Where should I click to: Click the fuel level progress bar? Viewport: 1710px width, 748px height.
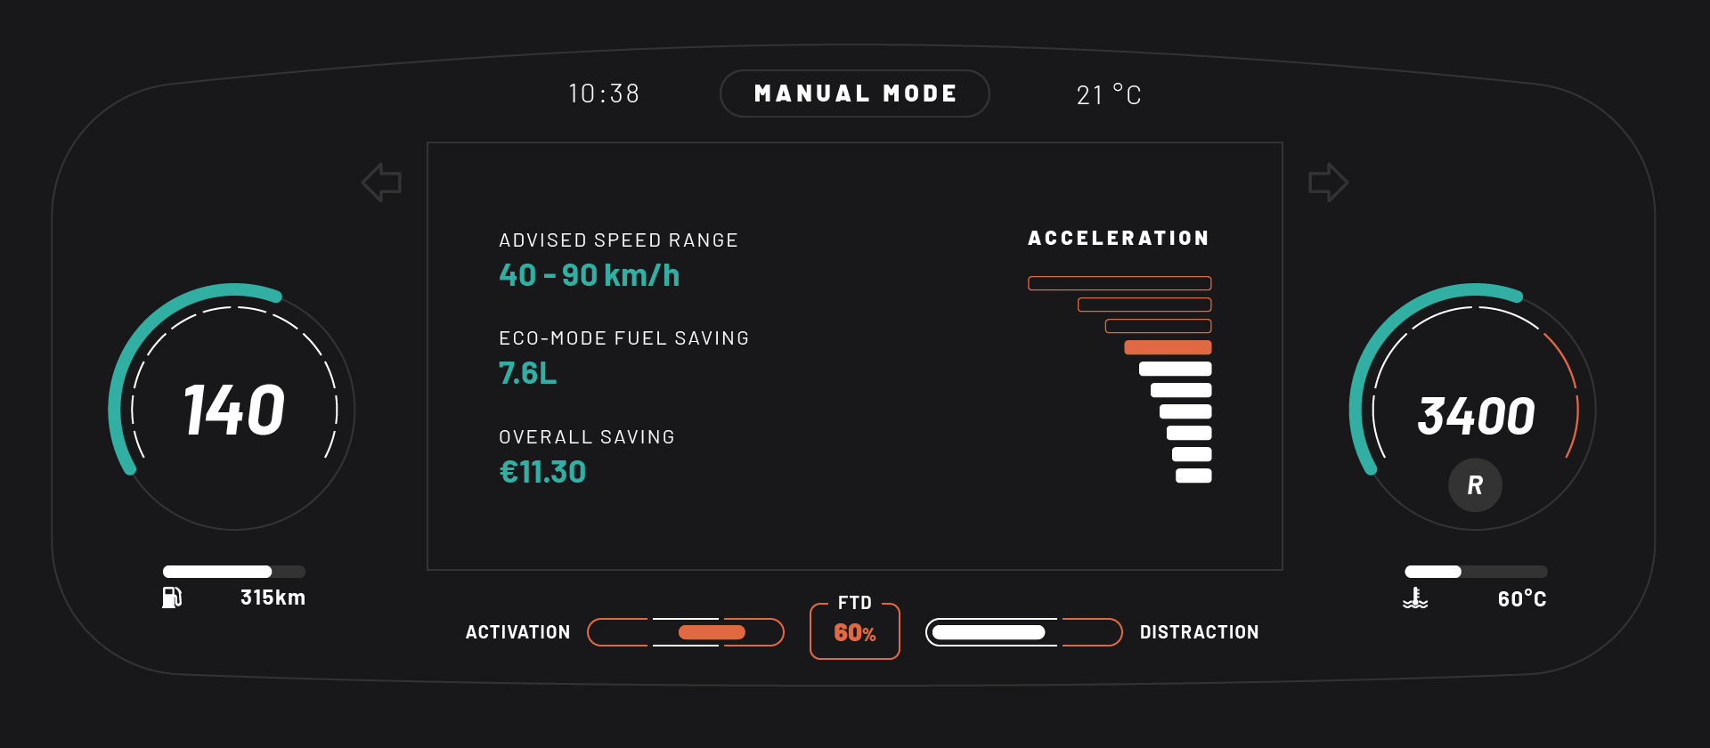pyautogui.click(x=234, y=572)
